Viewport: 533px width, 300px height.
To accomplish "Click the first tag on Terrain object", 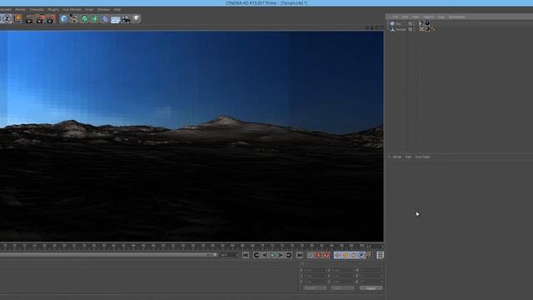I will coord(421,30).
